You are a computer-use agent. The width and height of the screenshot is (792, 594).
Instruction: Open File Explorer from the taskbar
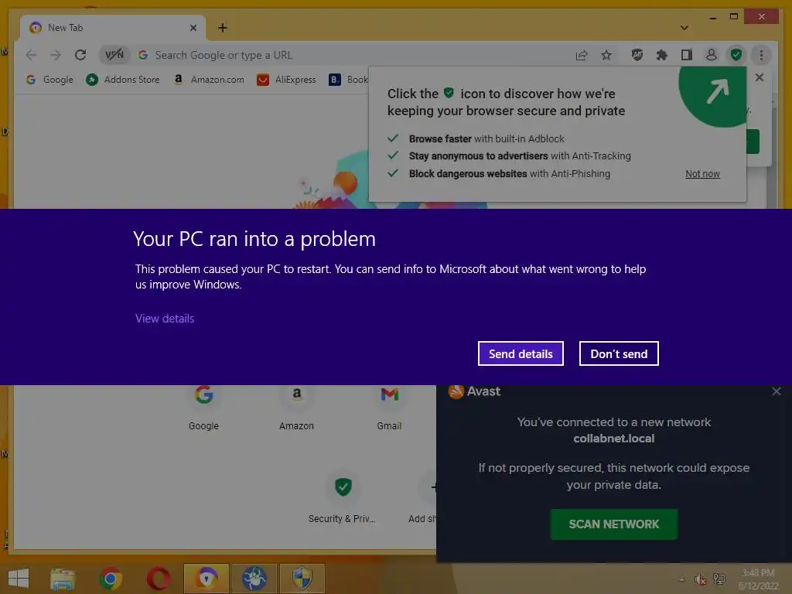(63, 579)
